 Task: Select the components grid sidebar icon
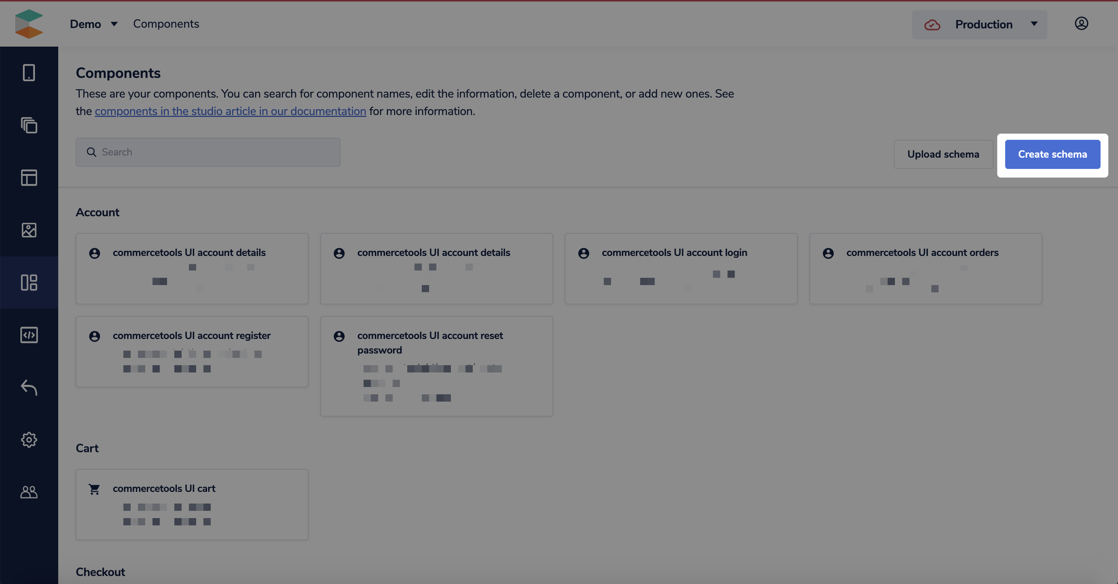point(29,283)
